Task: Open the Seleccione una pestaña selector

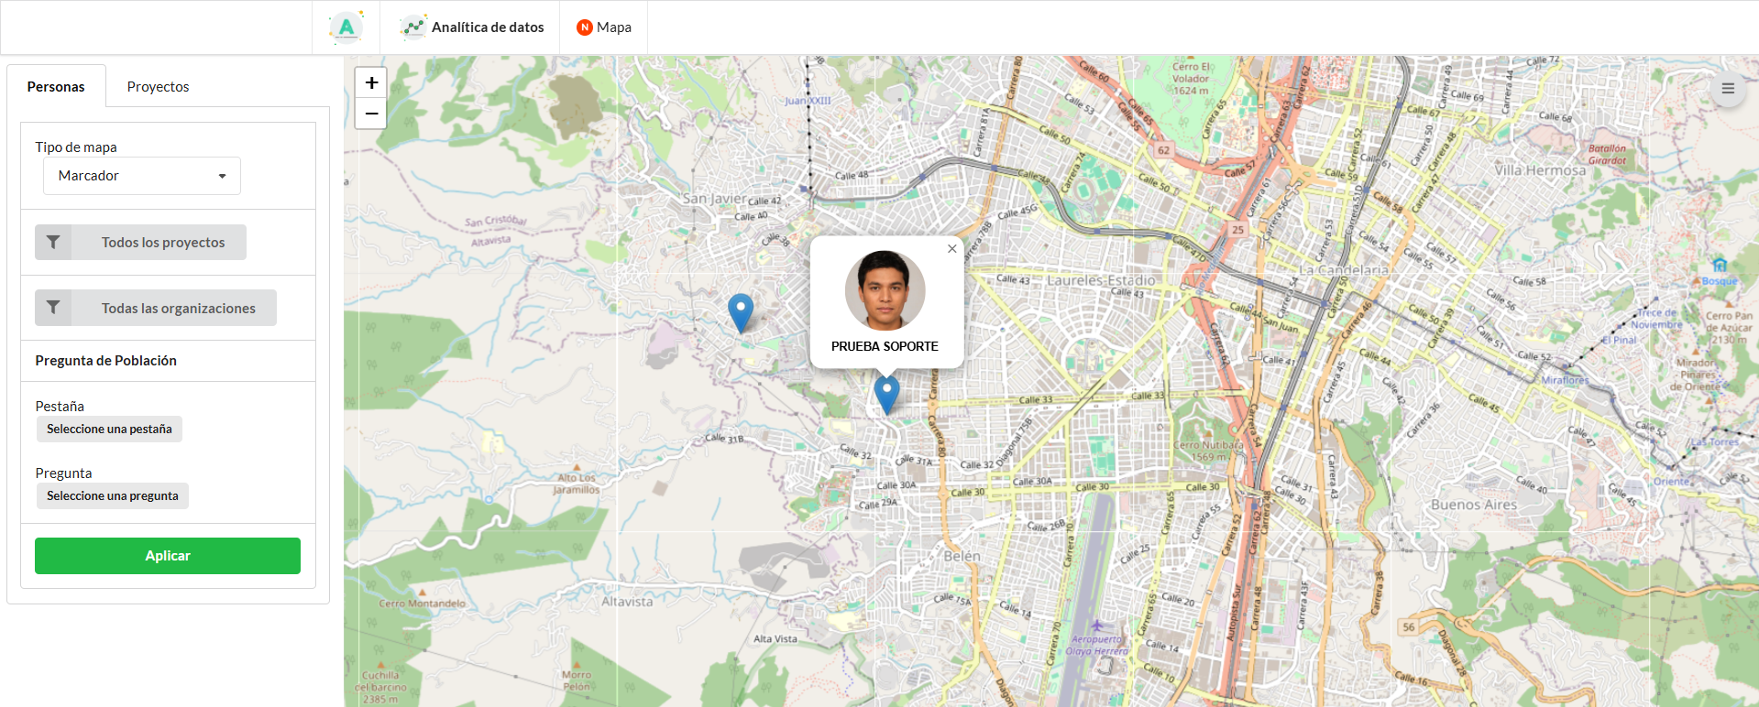Action: point(109,430)
